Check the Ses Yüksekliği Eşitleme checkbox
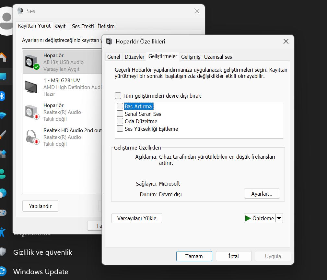 [120, 128]
